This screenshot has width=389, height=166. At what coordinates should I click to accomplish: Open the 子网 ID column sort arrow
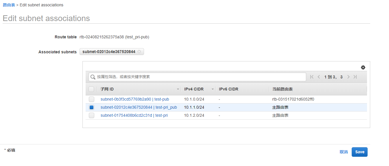pyautogui.click(x=178, y=89)
